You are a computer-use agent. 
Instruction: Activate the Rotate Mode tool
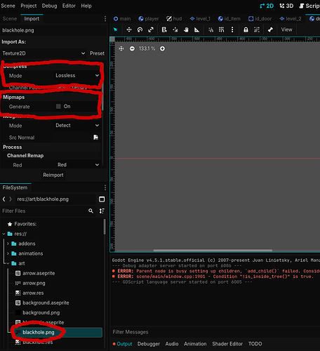(x=140, y=29)
